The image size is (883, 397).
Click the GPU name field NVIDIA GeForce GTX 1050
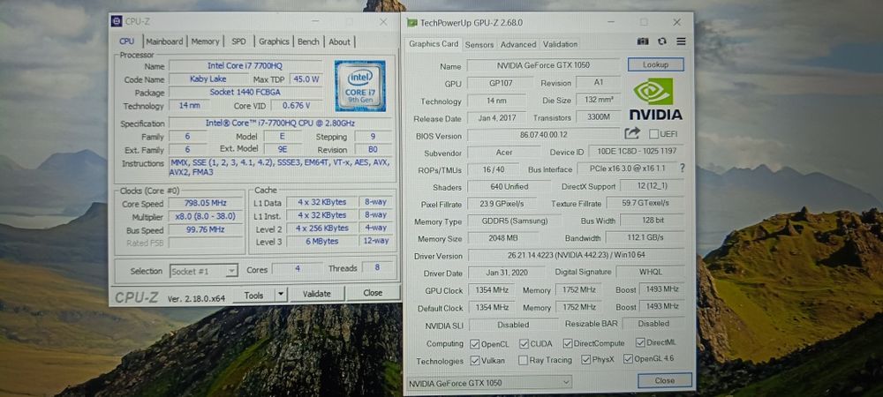(543, 65)
